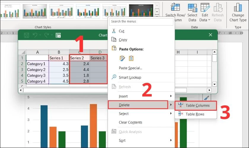
Task: Click the Category 1 cell
Action: click(37, 64)
